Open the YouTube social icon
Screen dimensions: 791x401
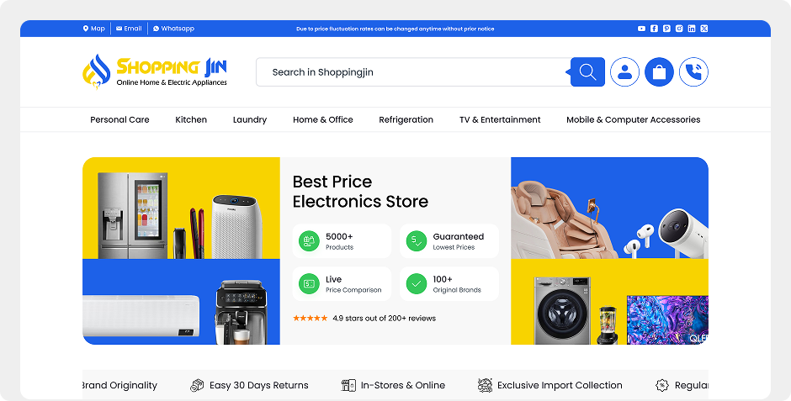click(641, 29)
